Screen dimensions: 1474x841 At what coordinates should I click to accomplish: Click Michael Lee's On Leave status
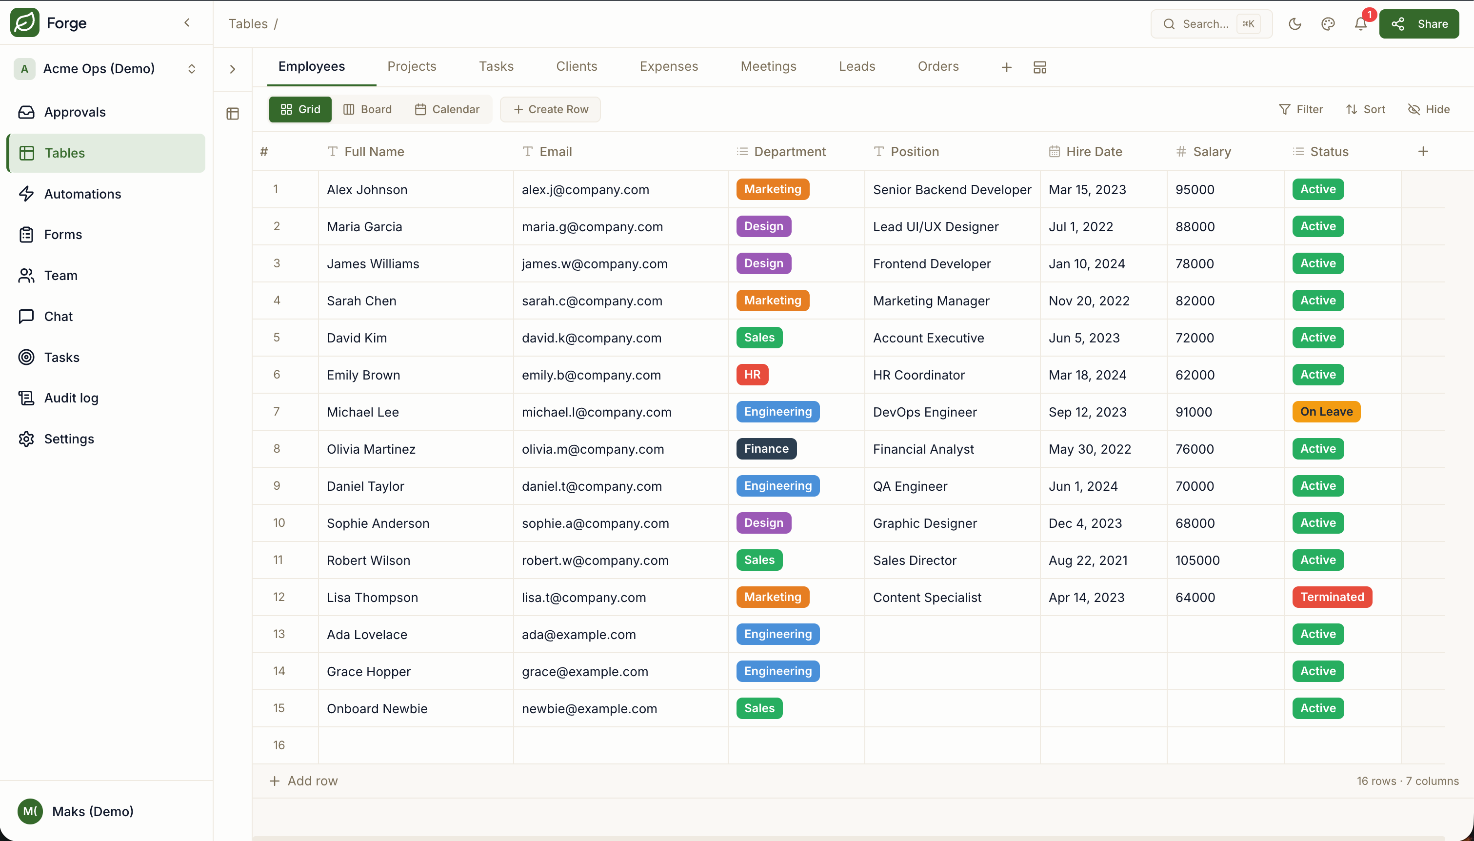pos(1326,412)
